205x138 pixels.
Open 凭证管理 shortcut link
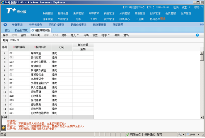[x=118, y=25]
